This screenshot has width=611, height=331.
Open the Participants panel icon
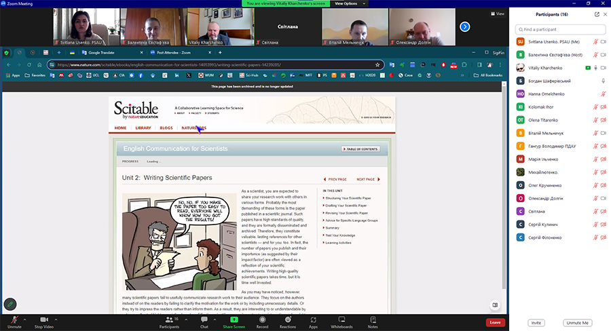169,319
